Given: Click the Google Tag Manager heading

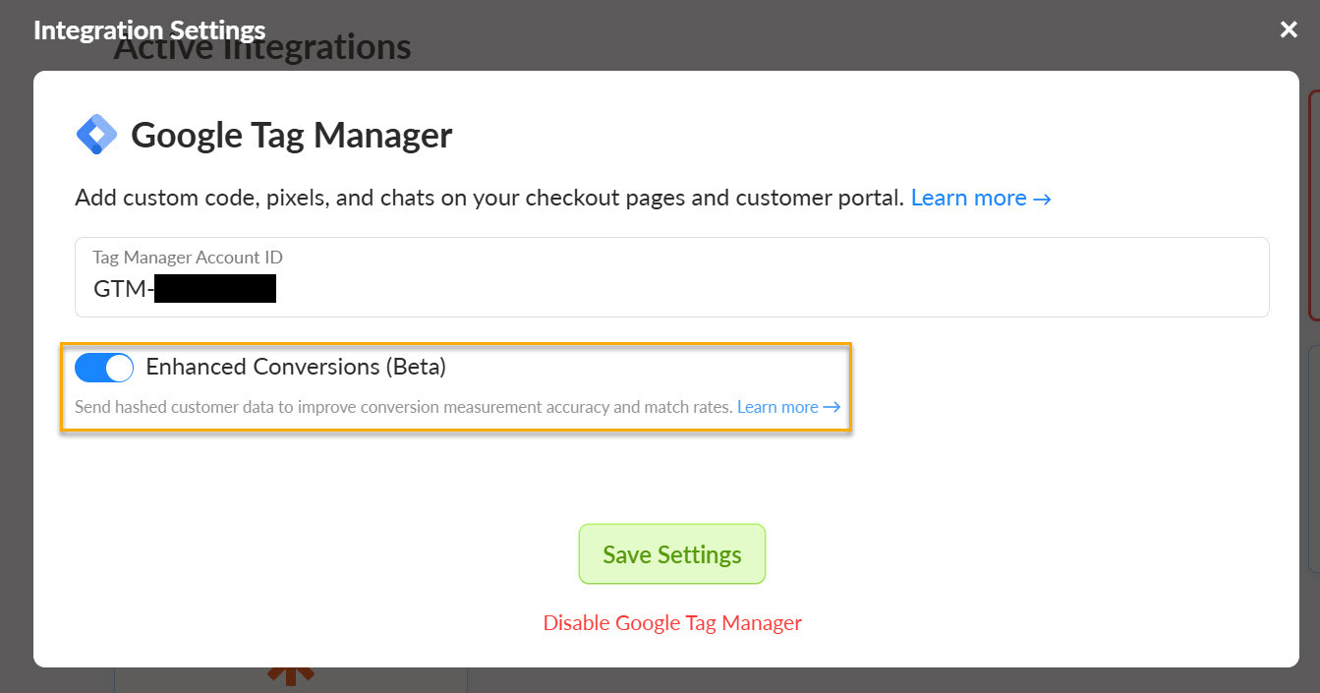Looking at the screenshot, I should tap(292, 135).
